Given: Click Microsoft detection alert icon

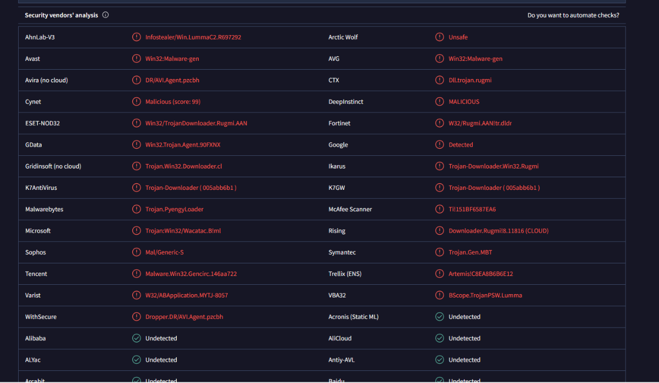Looking at the screenshot, I should 137,231.
